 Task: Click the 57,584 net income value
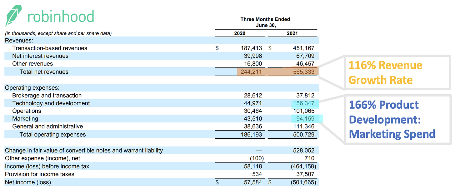253,182
